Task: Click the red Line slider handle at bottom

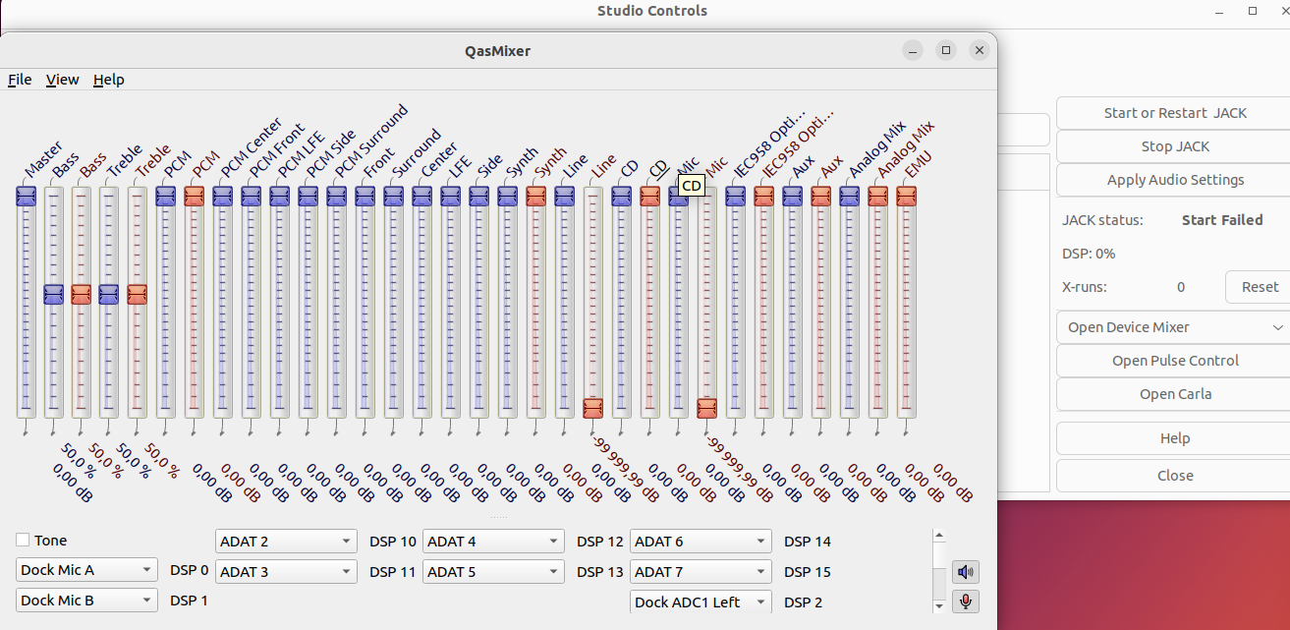Action: point(592,408)
